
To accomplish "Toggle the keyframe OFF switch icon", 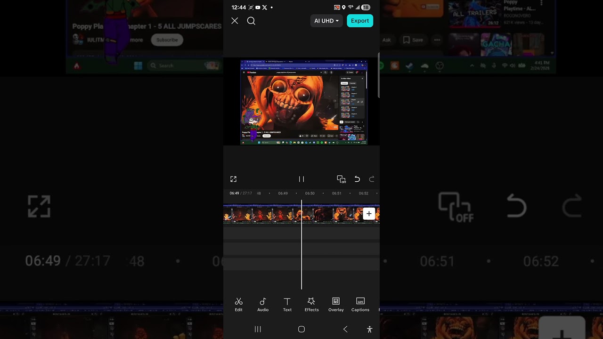I will tap(341, 179).
